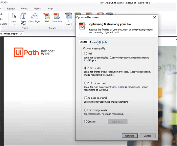Switch to the Remove Objects tab
Viewport: 177px width, 146px height.
coord(98,42)
